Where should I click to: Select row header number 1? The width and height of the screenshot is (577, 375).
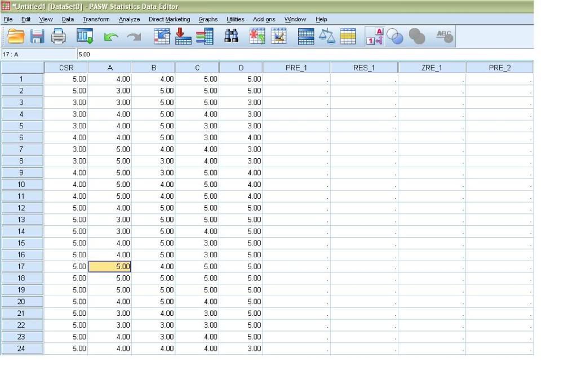point(22,79)
